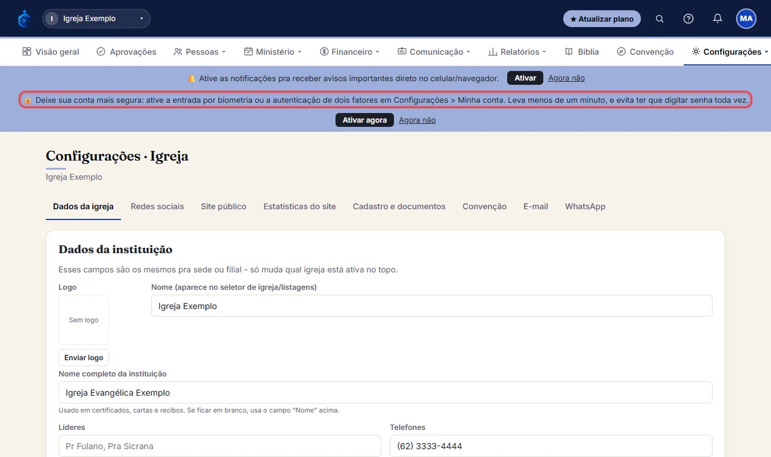Dismiss notifications banner with Agora não
Viewport: 771px width, 457px height.
pyautogui.click(x=566, y=78)
